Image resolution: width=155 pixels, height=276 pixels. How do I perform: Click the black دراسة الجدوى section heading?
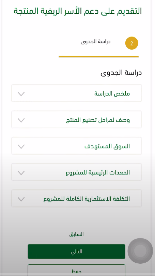[x=121, y=73]
